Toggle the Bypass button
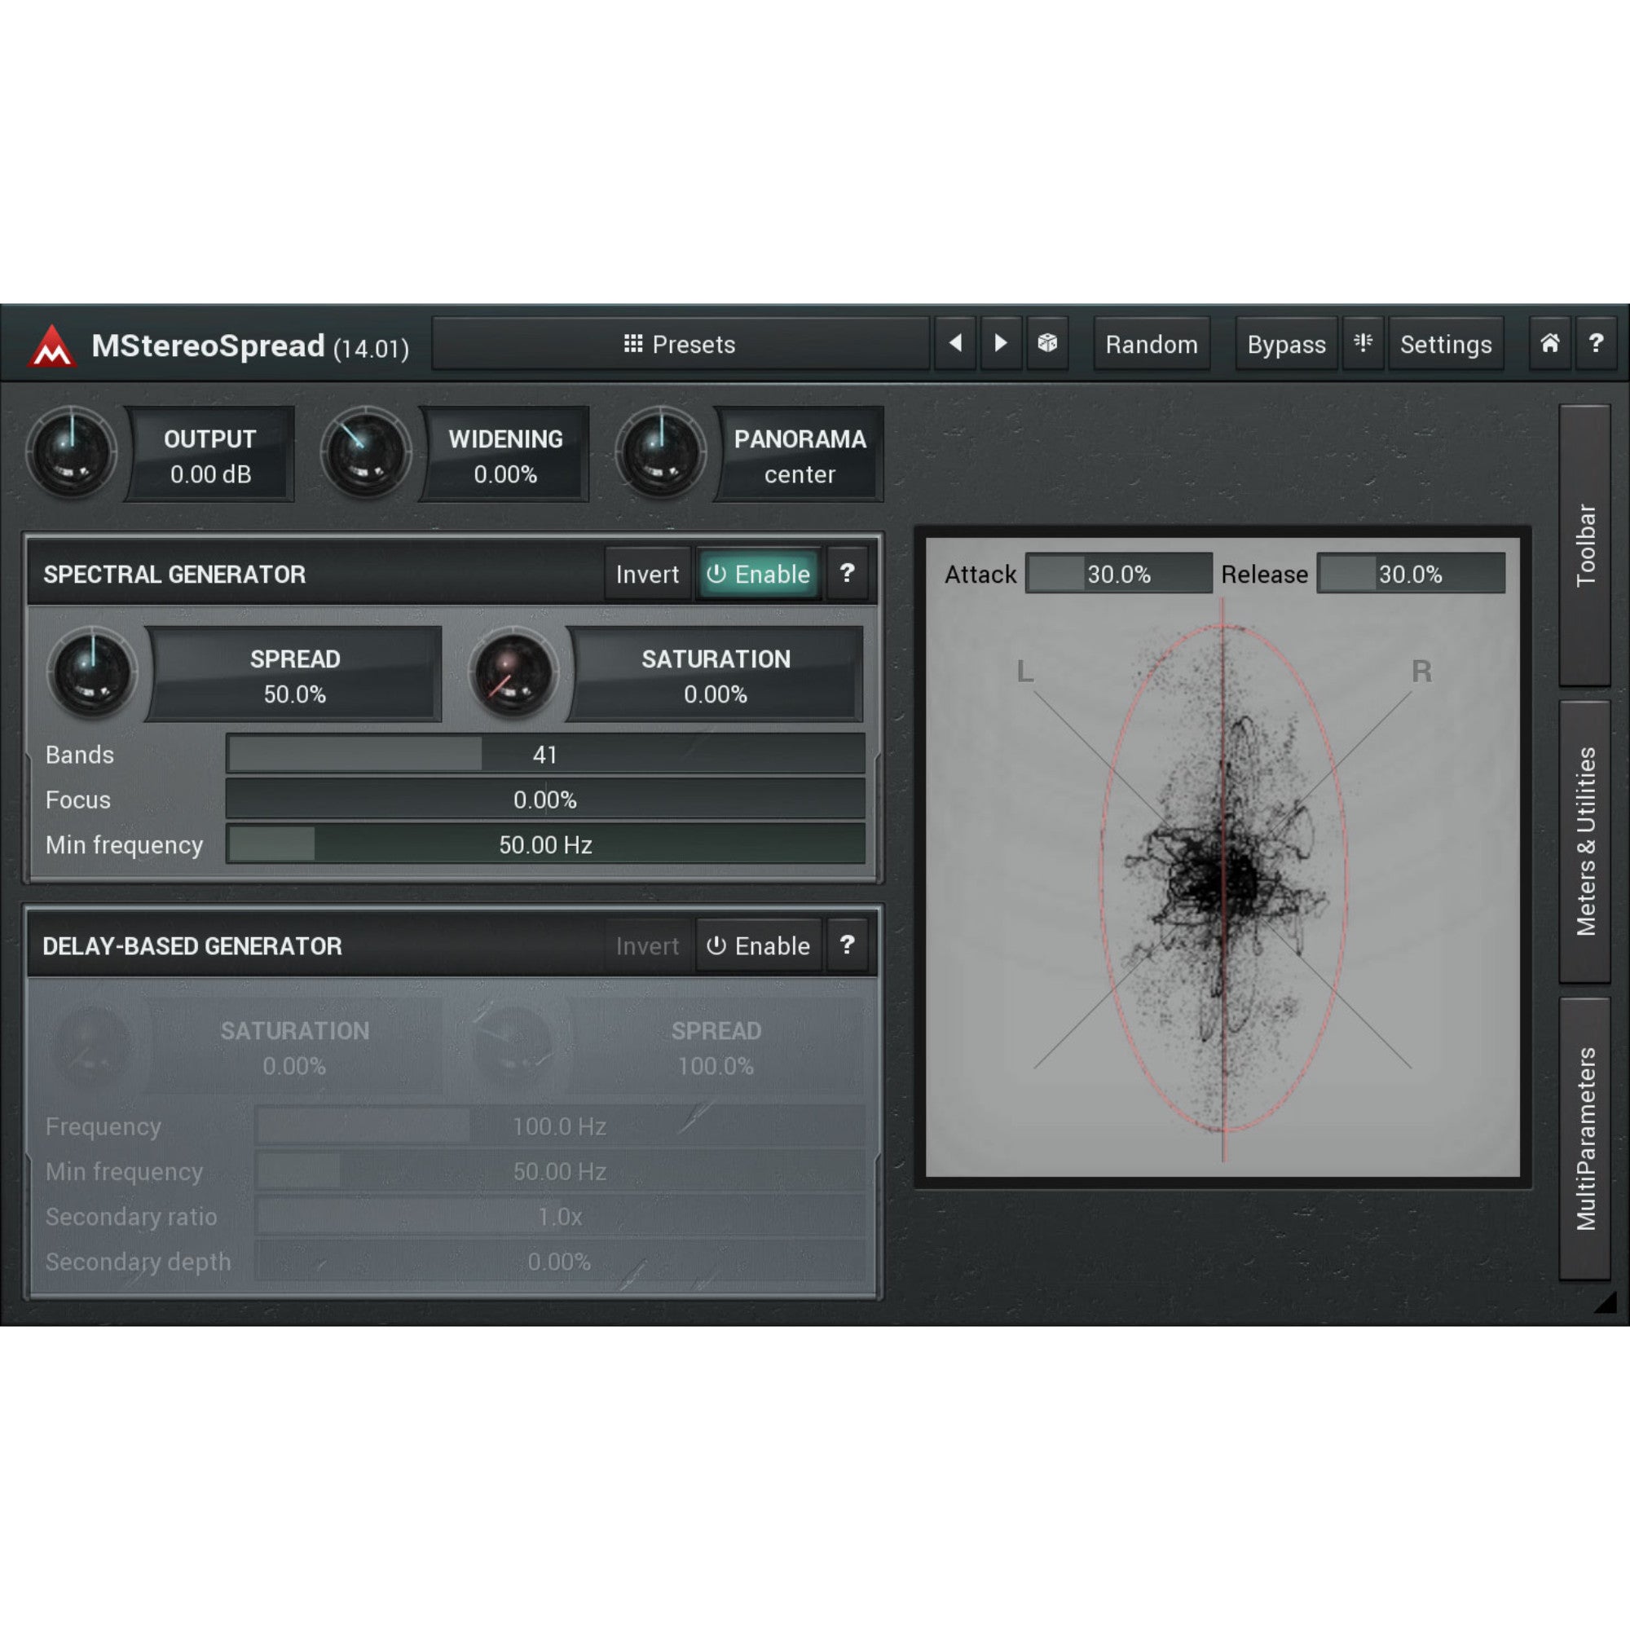 [x=1287, y=343]
